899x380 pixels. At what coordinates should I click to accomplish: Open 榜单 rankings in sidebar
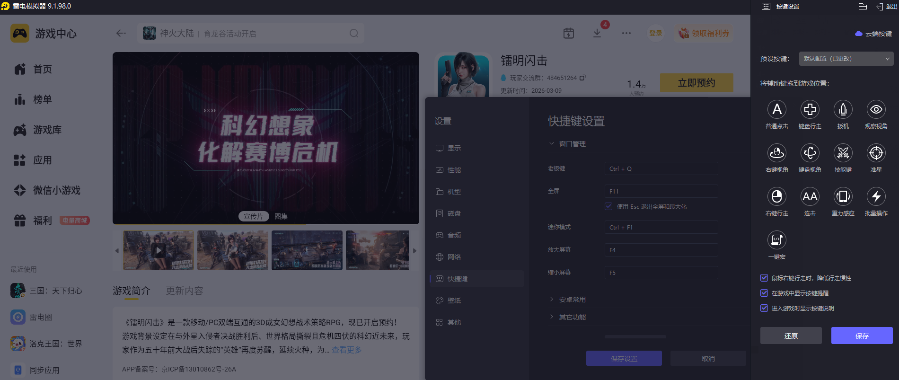pyautogui.click(x=33, y=99)
